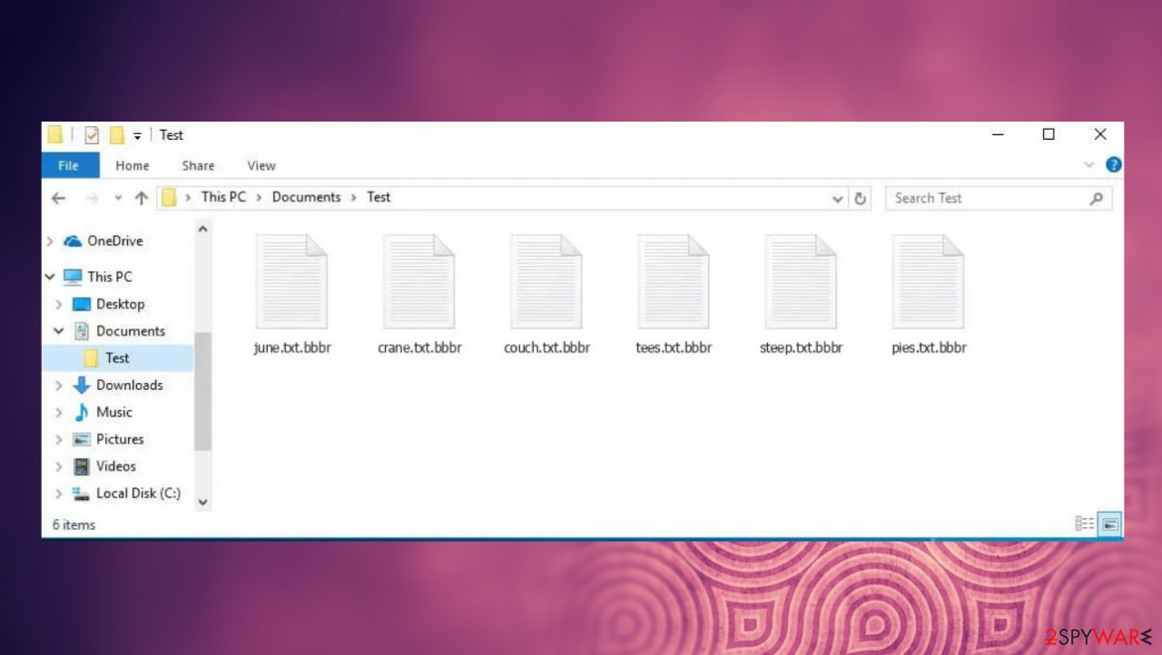This screenshot has height=655, width=1162.
Task: Open the folder icon in the title bar
Action: 54,134
